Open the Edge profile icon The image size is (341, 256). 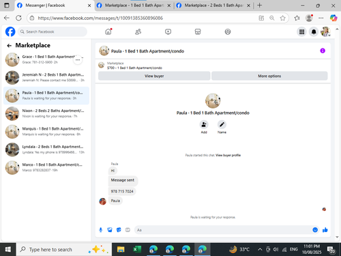coord(309,18)
